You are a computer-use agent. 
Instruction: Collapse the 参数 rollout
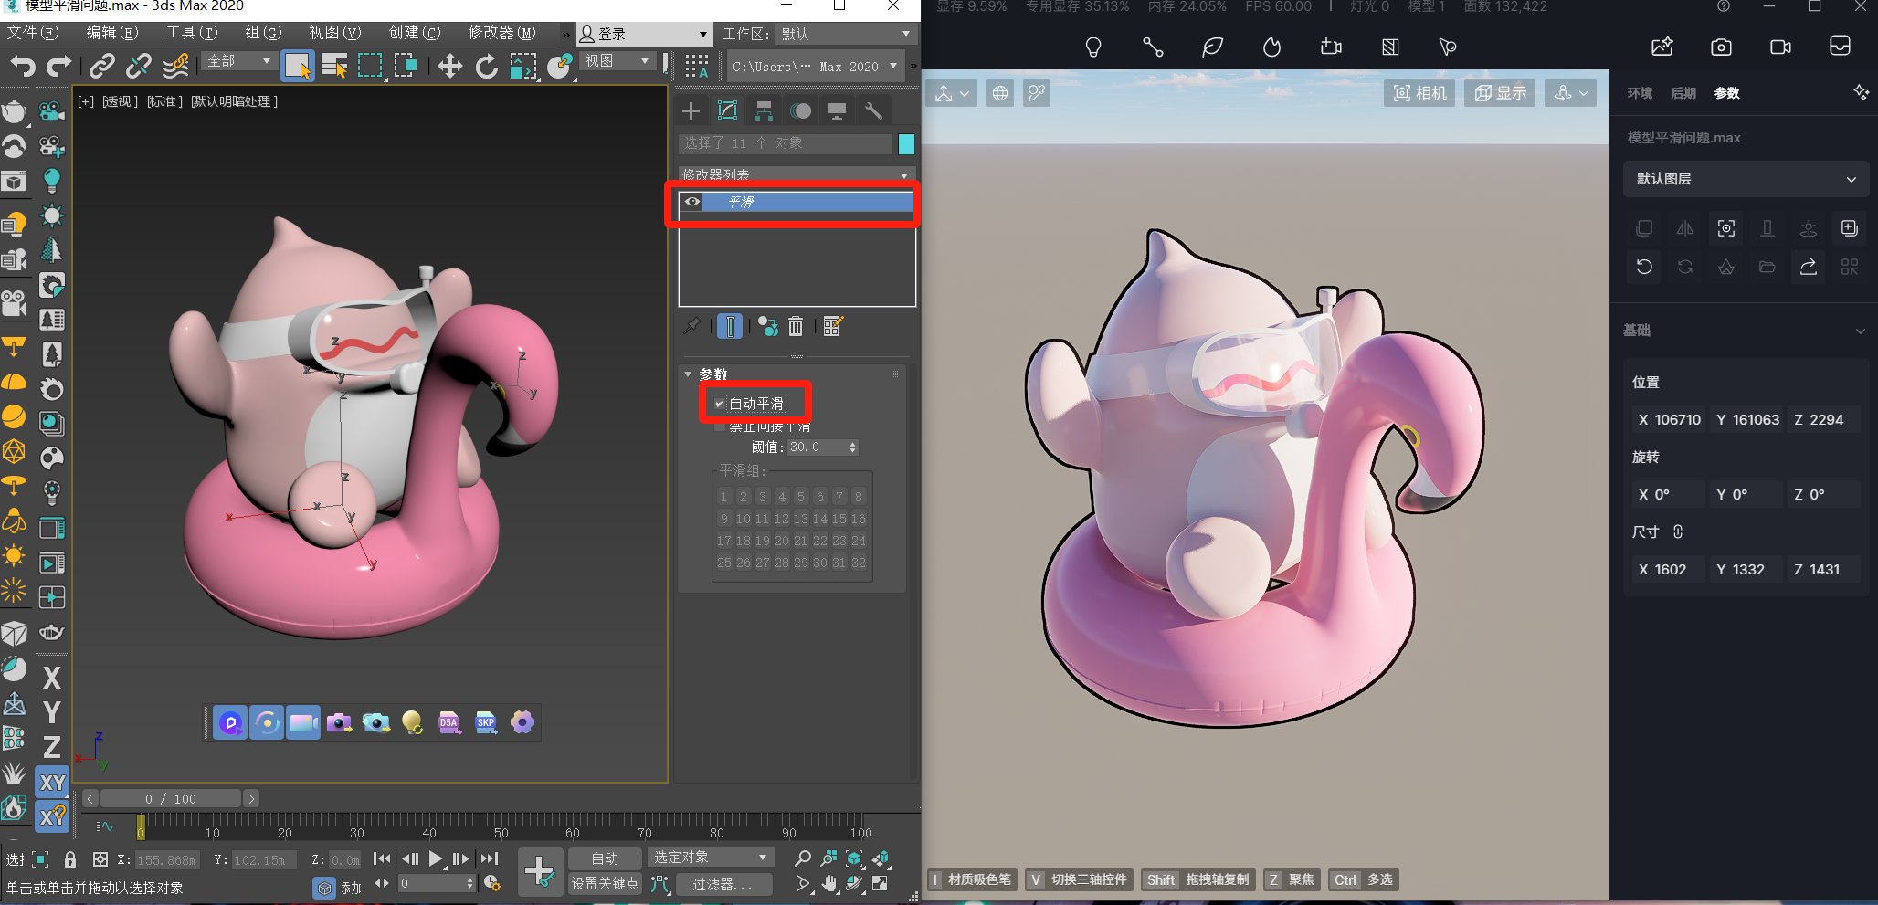pos(688,374)
